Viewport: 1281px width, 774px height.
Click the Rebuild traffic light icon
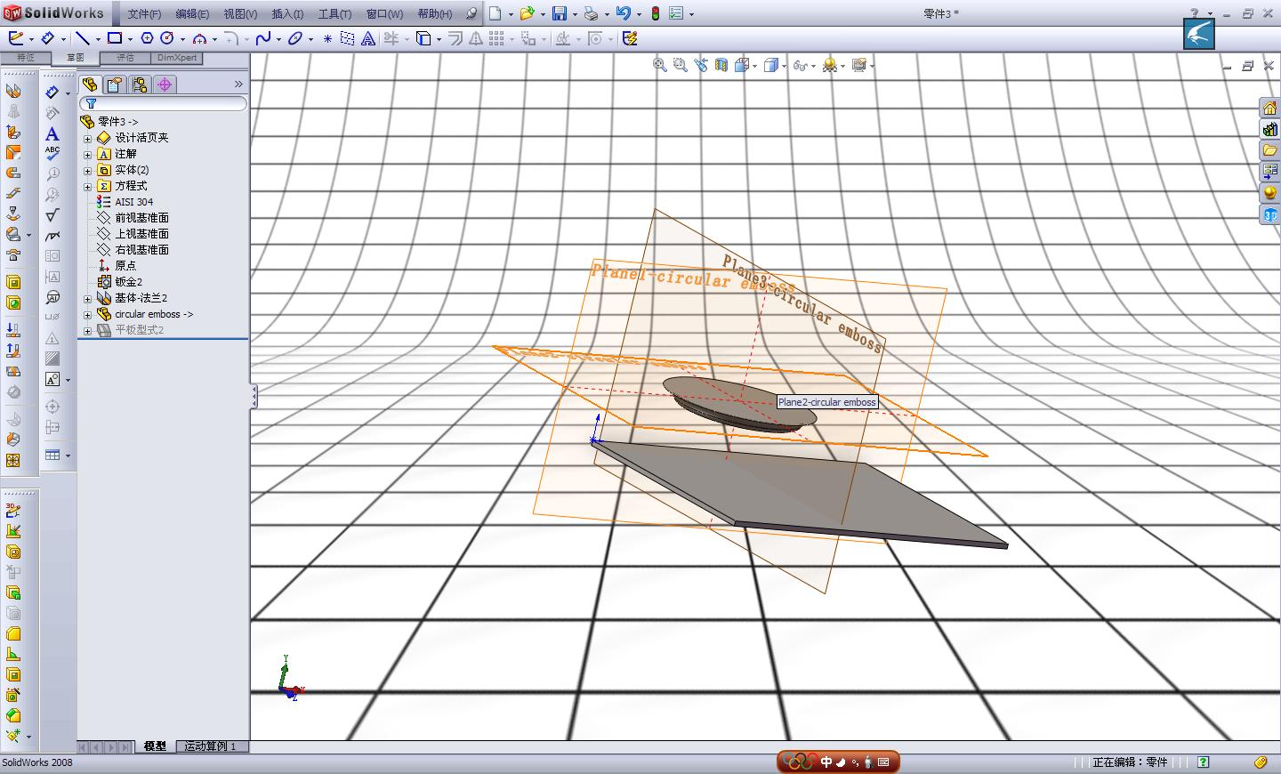[656, 13]
